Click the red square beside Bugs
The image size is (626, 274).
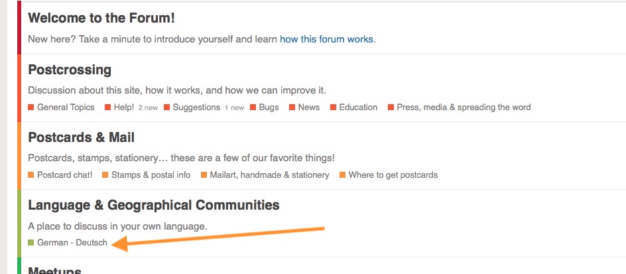click(253, 107)
